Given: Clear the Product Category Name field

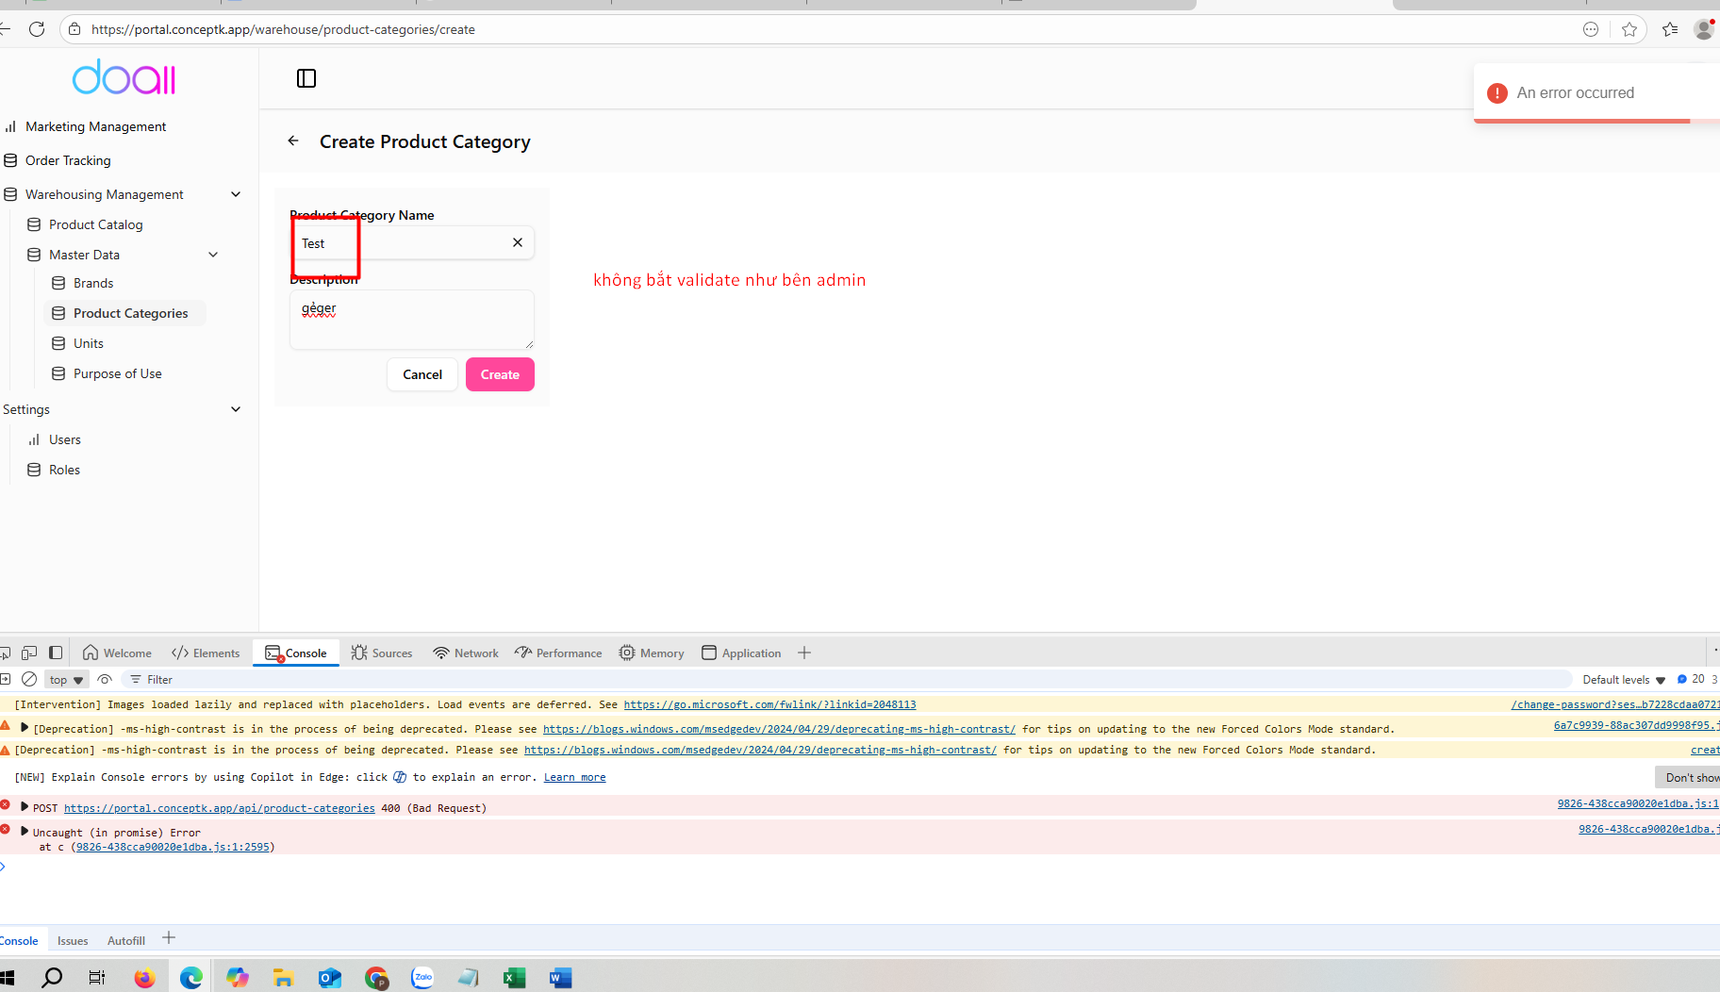Looking at the screenshot, I should click(x=518, y=243).
